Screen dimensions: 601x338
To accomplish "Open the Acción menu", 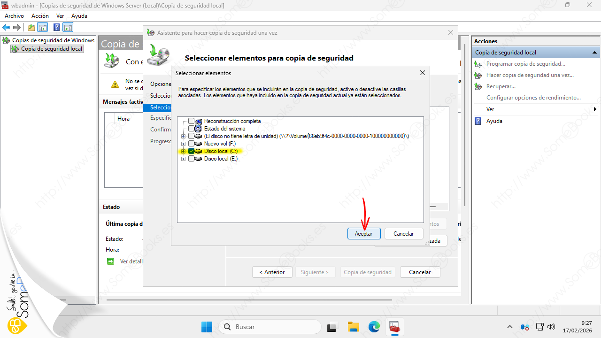I will (40, 16).
